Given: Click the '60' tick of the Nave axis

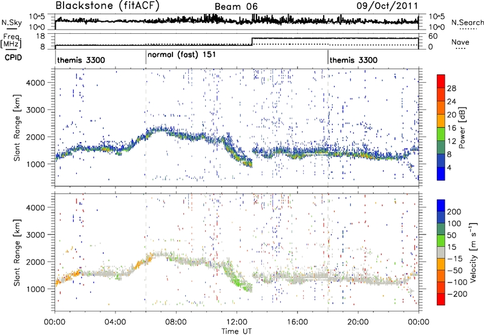Looking at the screenshot, I should pyautogui.click(x=433, y=36).
